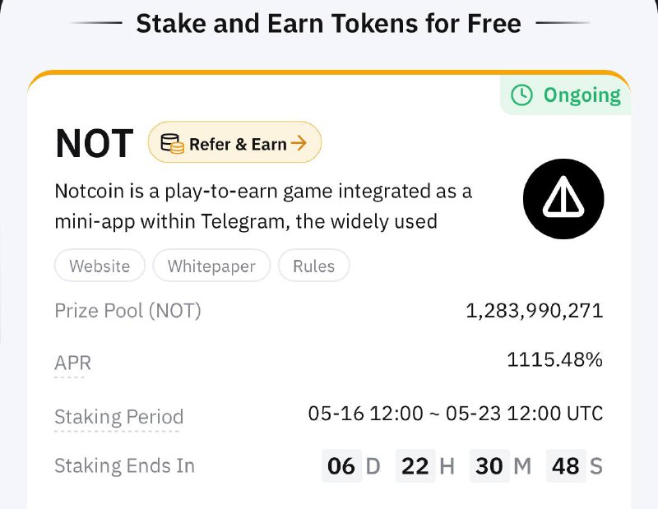Viewport: 658px width, 509px height.
Task: Click the Ongoing status badge
Action: 565,95
